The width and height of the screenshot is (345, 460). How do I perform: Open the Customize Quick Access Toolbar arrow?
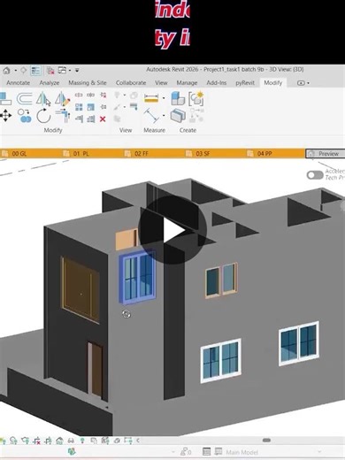77,71
